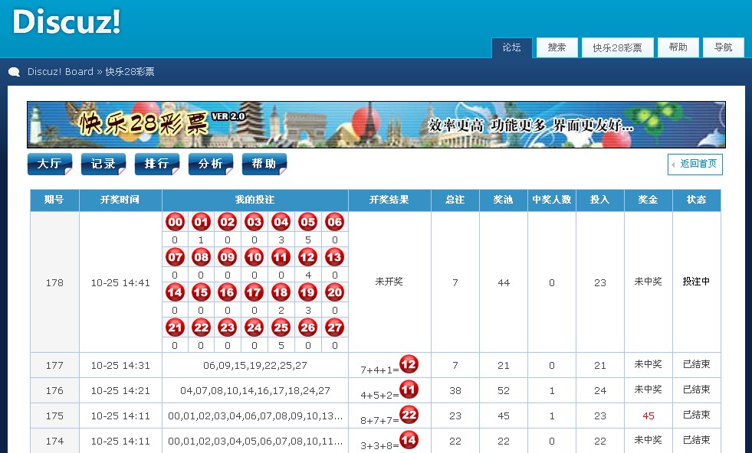Click red lottery ball 04

pos(281,222)
